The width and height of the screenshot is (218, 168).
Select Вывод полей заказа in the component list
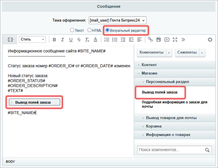159,92
